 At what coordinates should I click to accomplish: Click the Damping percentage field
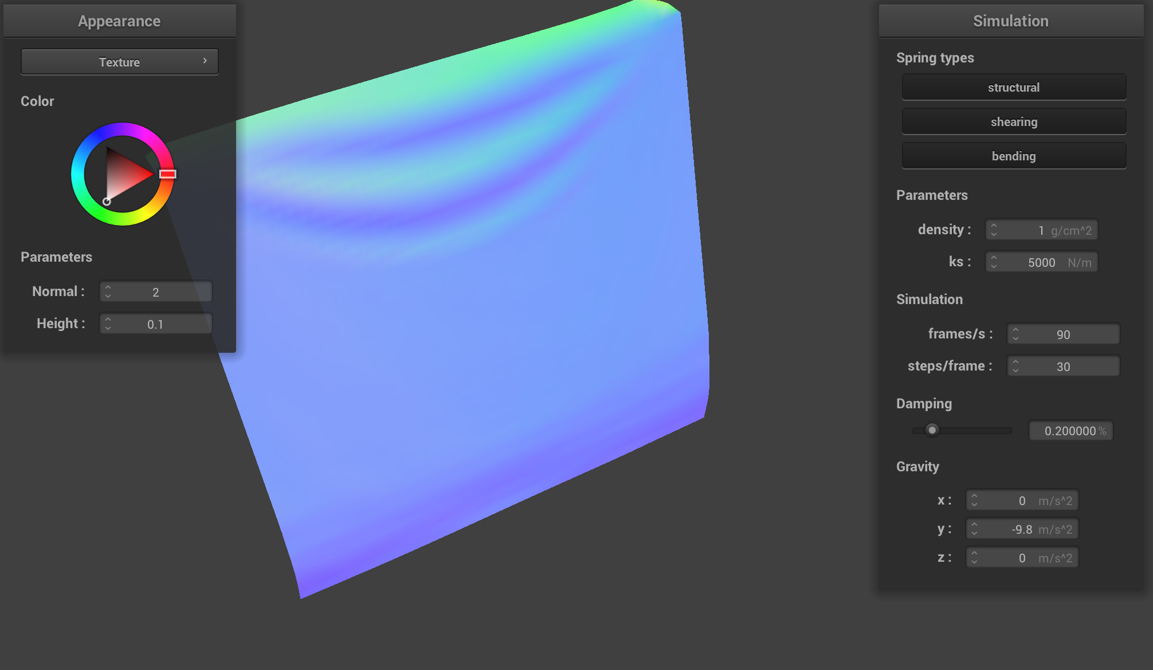click(1071, 431)
